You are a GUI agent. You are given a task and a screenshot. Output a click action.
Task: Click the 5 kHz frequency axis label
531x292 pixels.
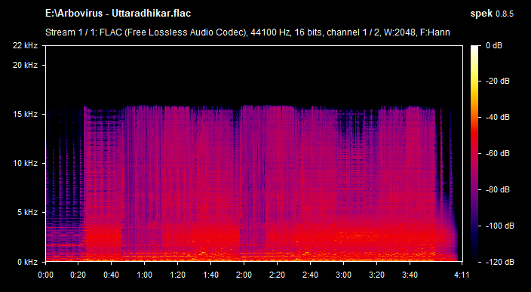27,212
